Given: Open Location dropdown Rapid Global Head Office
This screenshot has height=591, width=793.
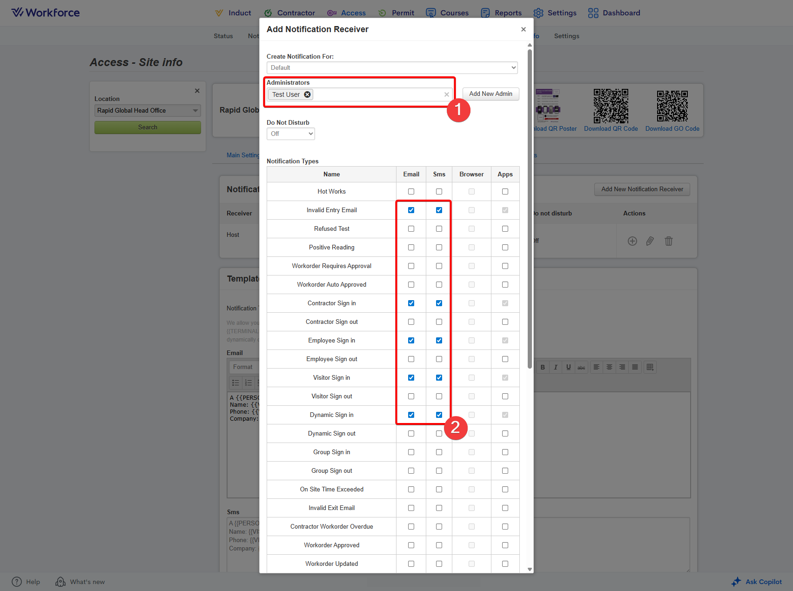Looking at the screenshot, I should [x=148, y=110].
